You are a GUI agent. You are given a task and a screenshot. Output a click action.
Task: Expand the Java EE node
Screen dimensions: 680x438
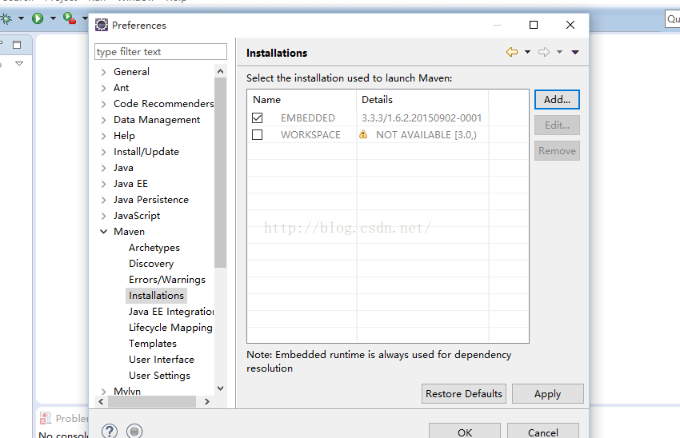[x=104, y=184]
